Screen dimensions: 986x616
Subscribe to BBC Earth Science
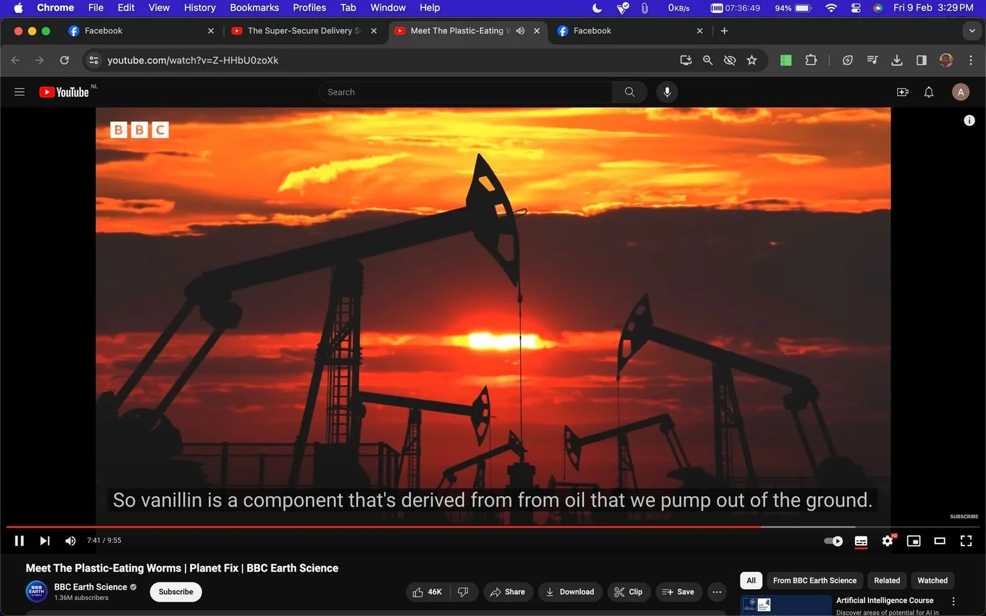pyautogui.click(x=176, y=592)
